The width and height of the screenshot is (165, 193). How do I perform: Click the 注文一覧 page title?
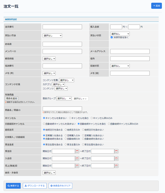[11, 6]
